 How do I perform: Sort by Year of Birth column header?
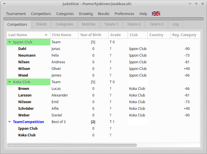point(91,35)
